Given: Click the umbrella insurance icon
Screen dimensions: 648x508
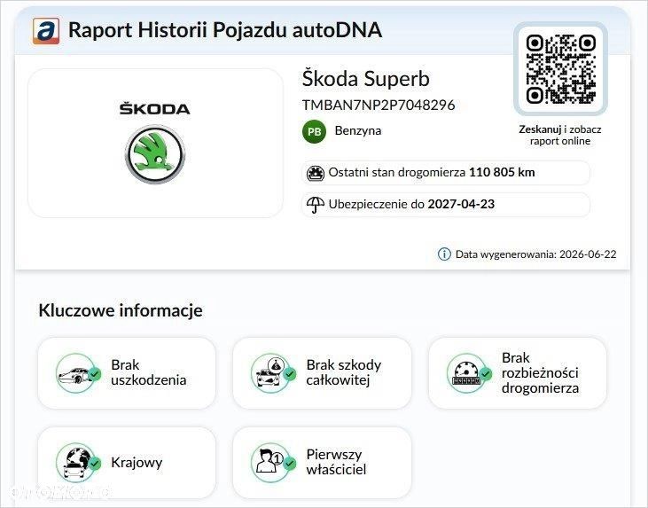Looking at the screenshot, I should tap(316, 204).
